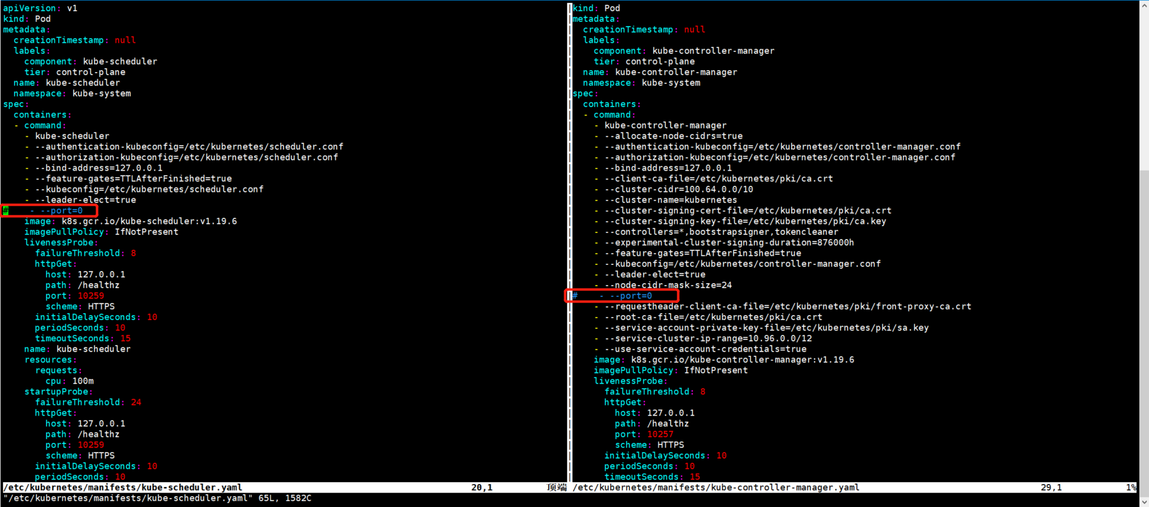Click the kube-controller-manager:v1.19.6 image line
The image size is (1149, 507).
[724, 359]
